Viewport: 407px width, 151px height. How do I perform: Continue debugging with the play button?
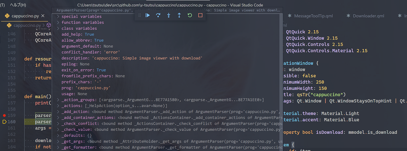tap(148, 15)
